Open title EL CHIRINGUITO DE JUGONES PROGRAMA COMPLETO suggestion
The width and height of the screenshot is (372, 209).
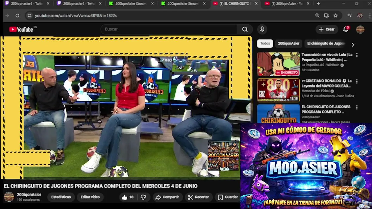tap(326, 109)
